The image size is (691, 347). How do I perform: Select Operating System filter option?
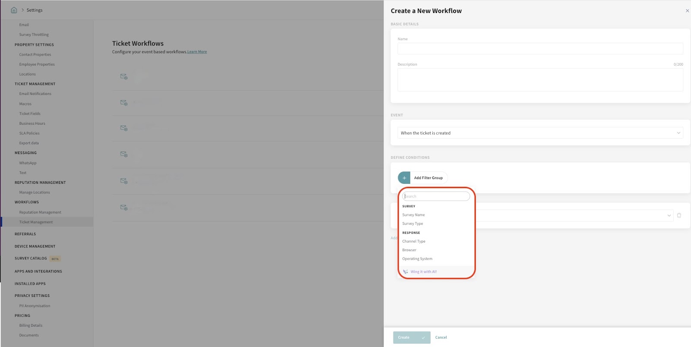(417, 259)
